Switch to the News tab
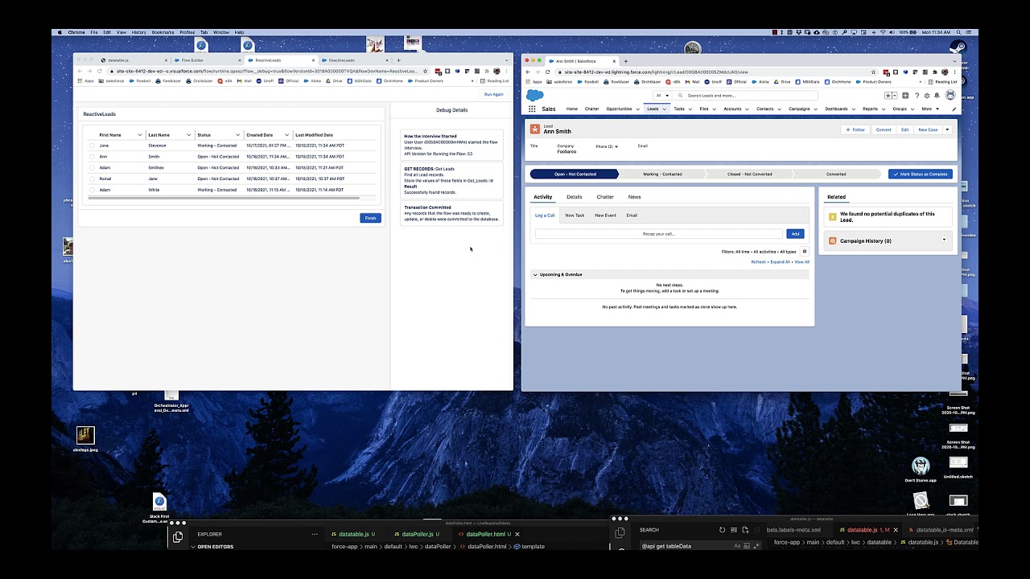Image resolution: width=1030 pixels, height=579 pixels. [x=634, y=197]
